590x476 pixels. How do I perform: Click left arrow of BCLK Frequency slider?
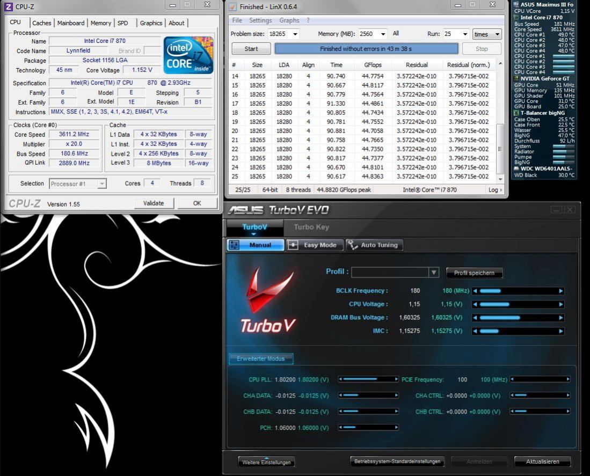475,291
